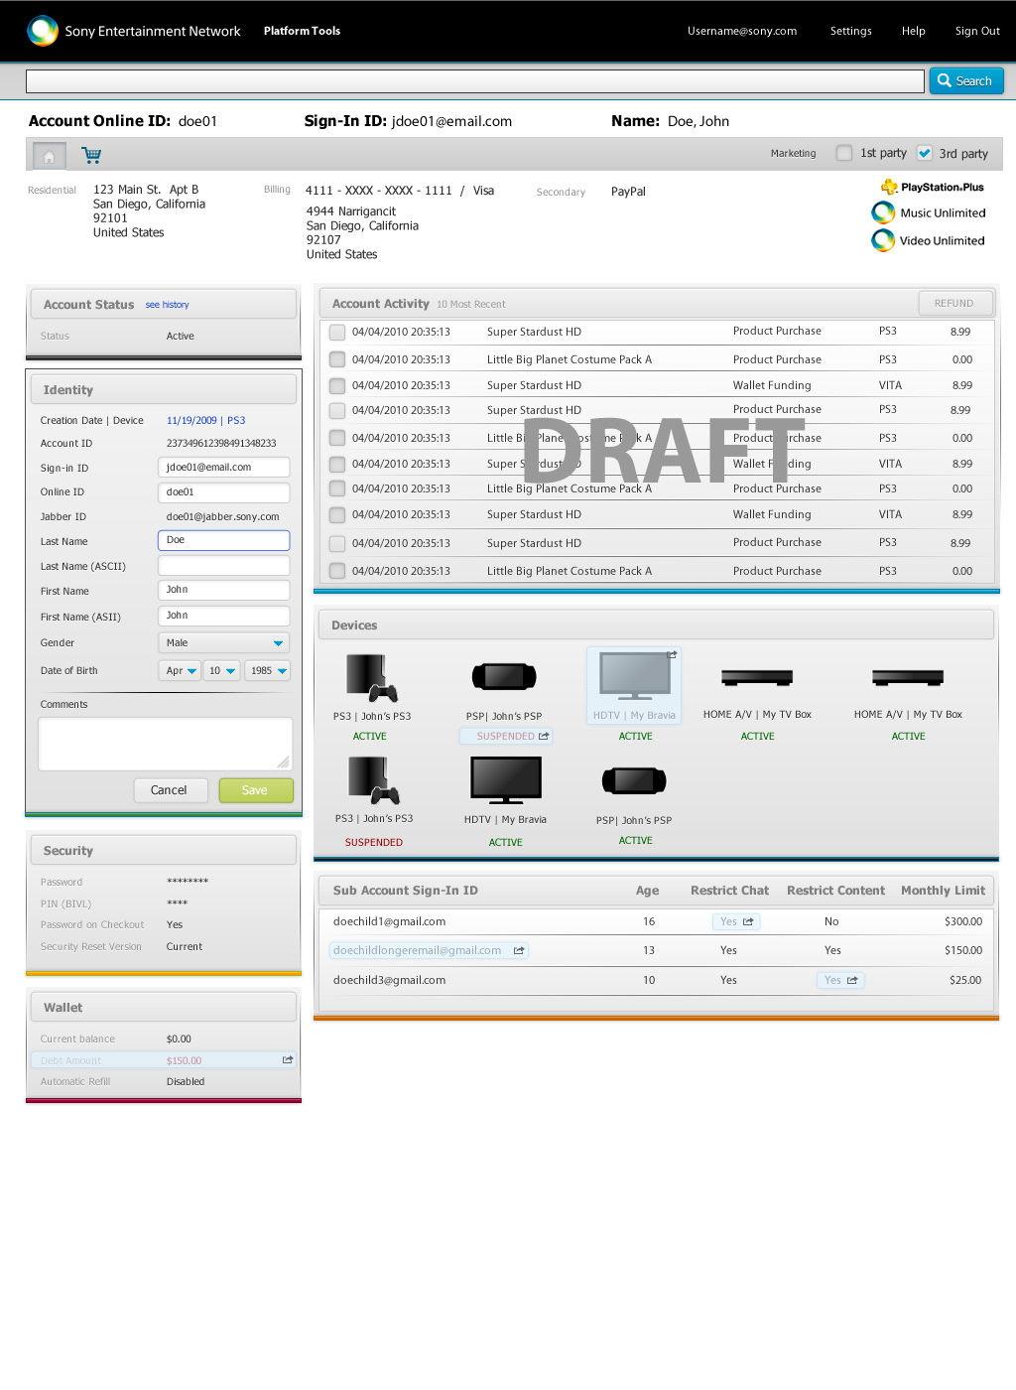1016x1390 pixels.
Task: Open popout icon next to doechildlongeremail
Action: click(519, 951)
